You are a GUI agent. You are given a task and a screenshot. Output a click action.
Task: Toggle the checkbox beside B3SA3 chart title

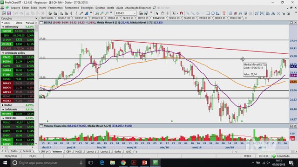tap(41, 23)
